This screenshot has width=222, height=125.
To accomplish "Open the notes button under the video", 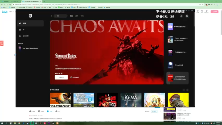I will click(x=154, y=111).
